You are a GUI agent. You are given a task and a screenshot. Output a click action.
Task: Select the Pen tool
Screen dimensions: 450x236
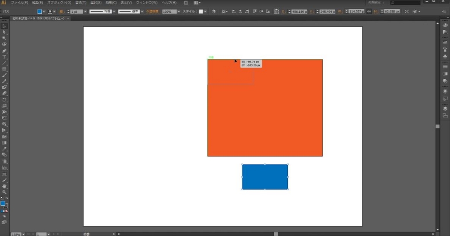pos(4,51)
